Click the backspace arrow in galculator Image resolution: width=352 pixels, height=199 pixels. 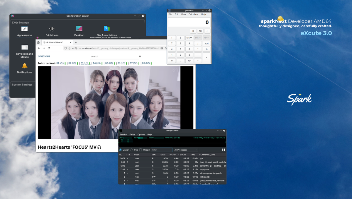[207, 31]
